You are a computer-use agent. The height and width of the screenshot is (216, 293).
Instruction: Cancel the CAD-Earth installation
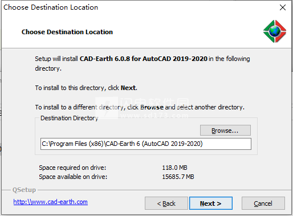point(263,203)
